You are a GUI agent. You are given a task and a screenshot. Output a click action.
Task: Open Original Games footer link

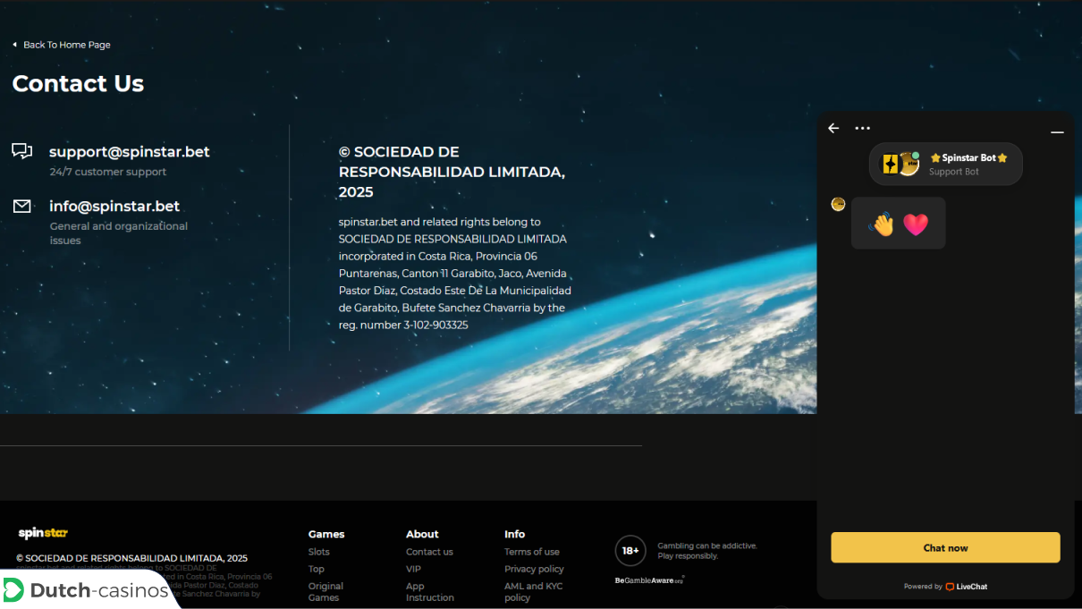click(x=326, y=592)
